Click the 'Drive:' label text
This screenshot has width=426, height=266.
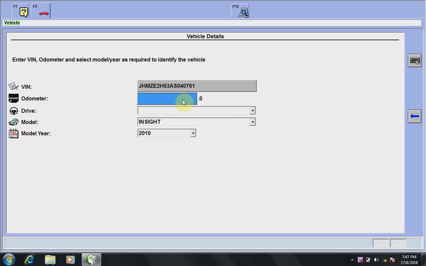point(29,111)
